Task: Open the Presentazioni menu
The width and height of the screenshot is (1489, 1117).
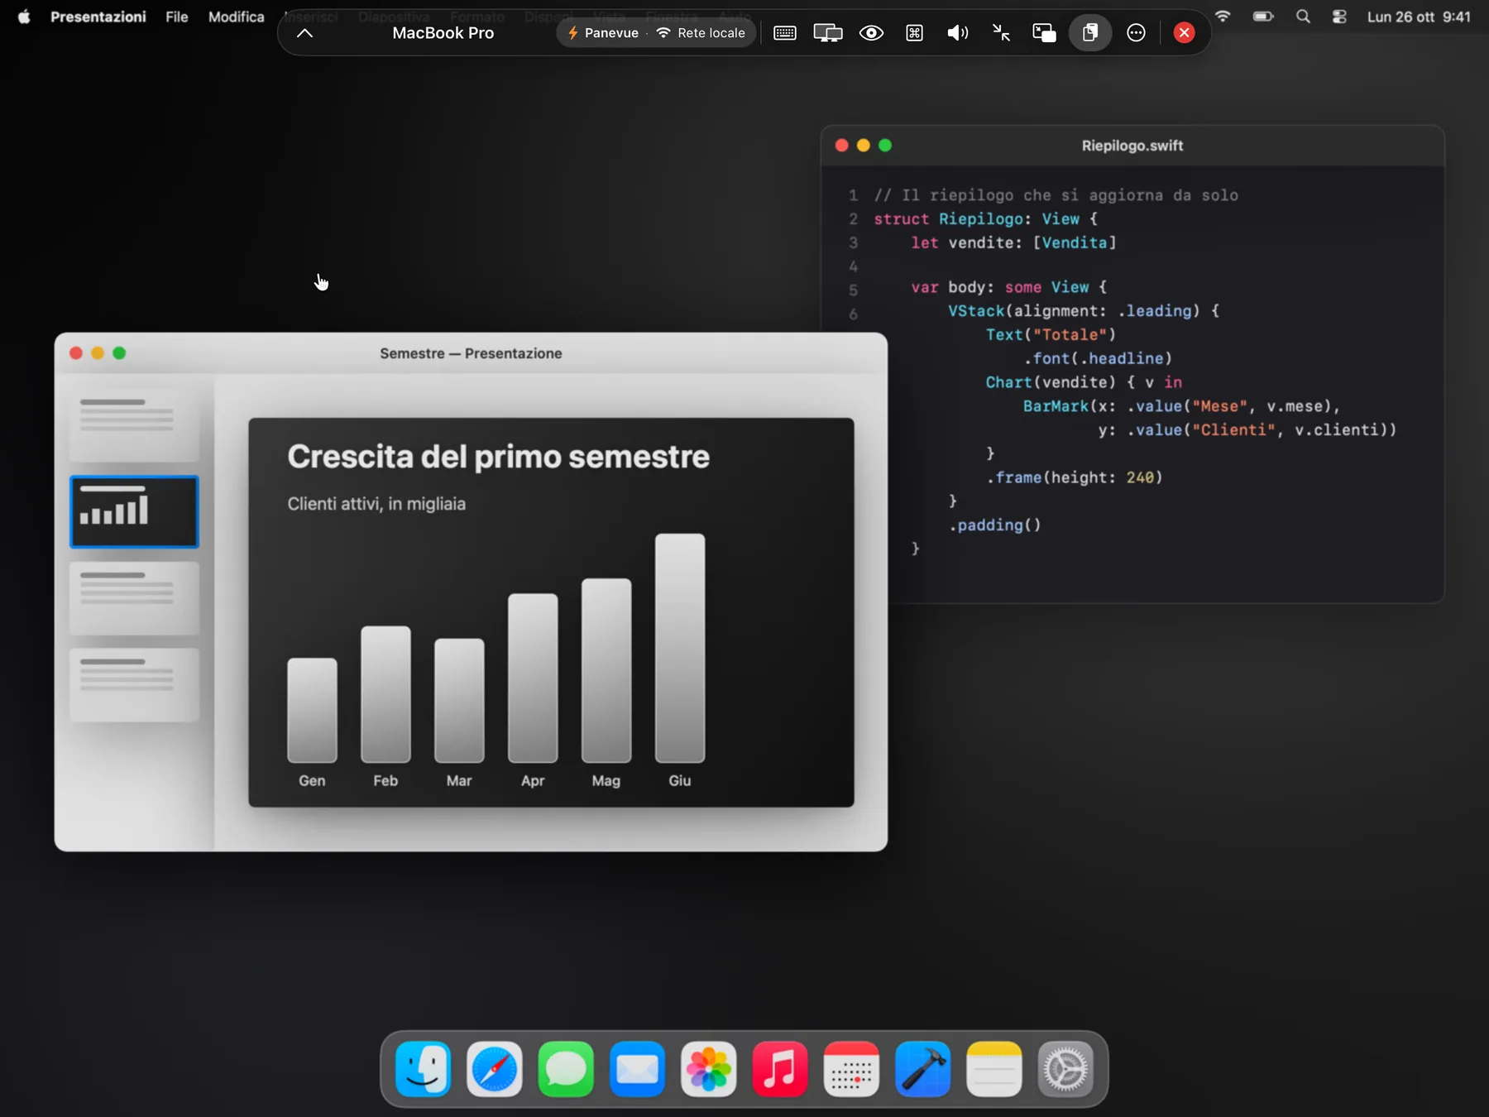Action: click(98, 17)
